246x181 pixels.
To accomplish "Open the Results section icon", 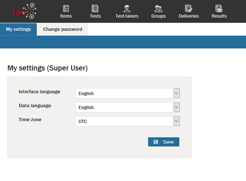I will click(x=219, y=8).
